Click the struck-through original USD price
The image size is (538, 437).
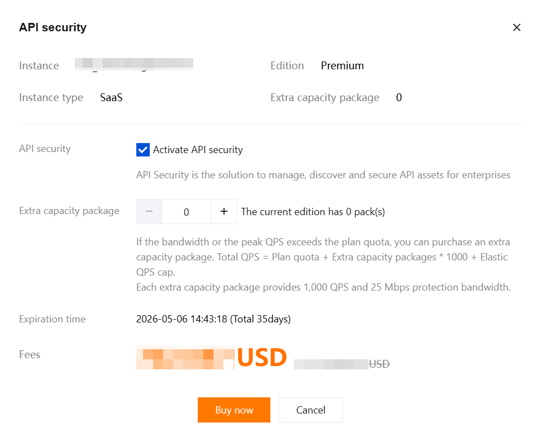(x=341, y=364)
